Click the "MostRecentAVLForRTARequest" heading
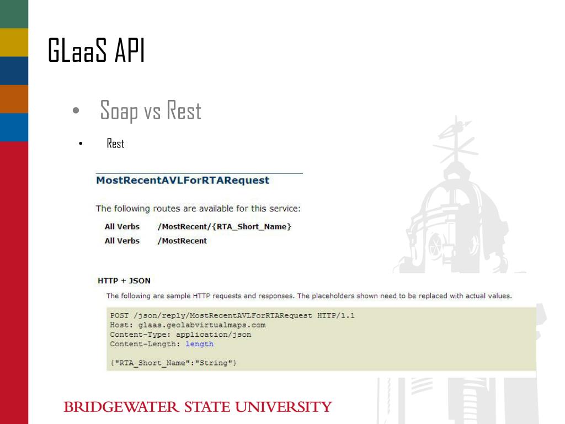This screenshot has height=424, width=565. click(183, 181)
